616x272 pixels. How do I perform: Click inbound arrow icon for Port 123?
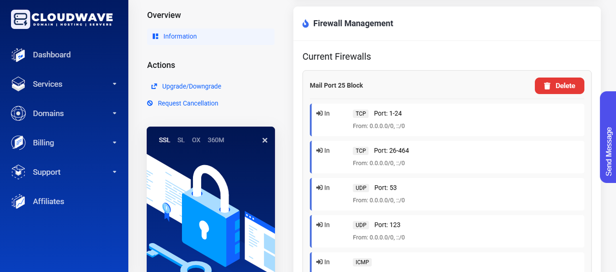click(319, 225)
